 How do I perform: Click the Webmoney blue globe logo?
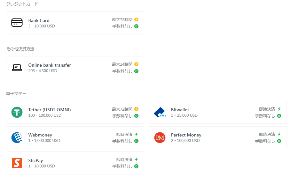[x=17, y=138]
